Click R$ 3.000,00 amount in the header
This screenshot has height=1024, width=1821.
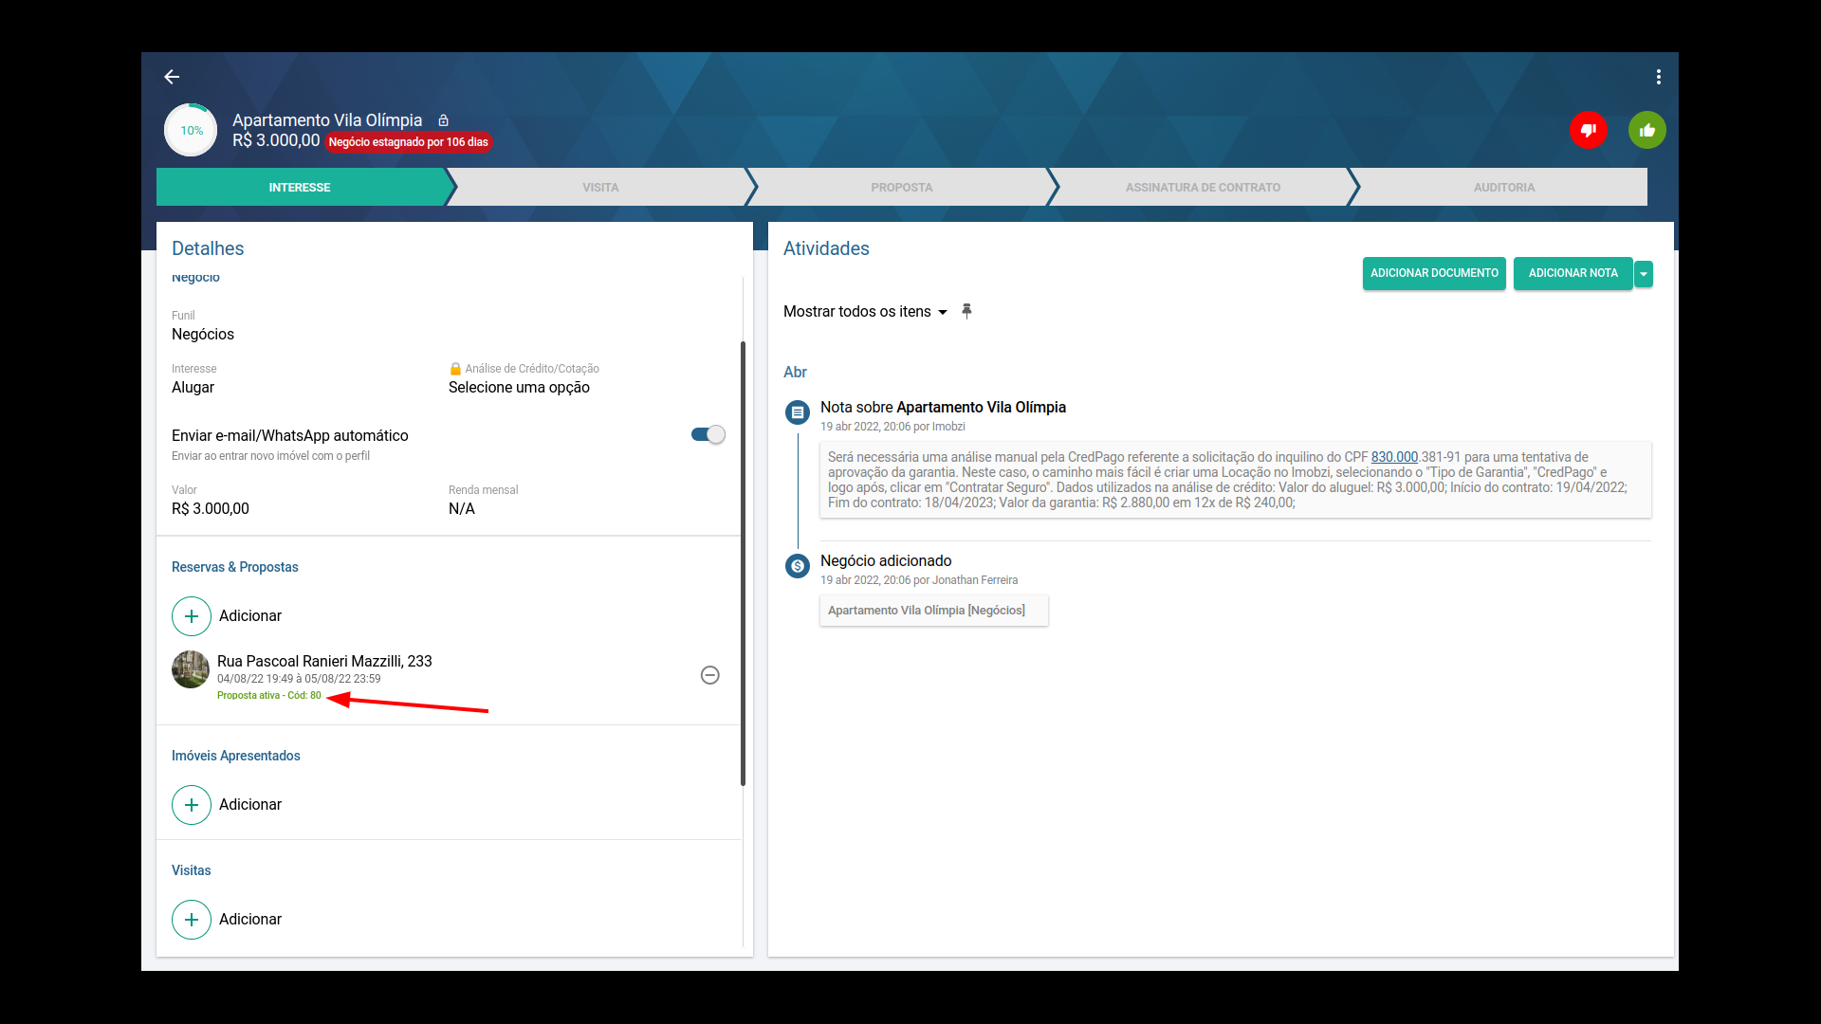point(276,140)
